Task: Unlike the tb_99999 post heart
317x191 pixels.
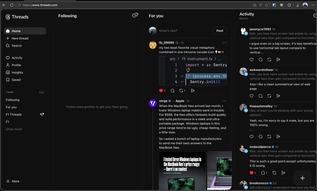Action: coord(161,90)
